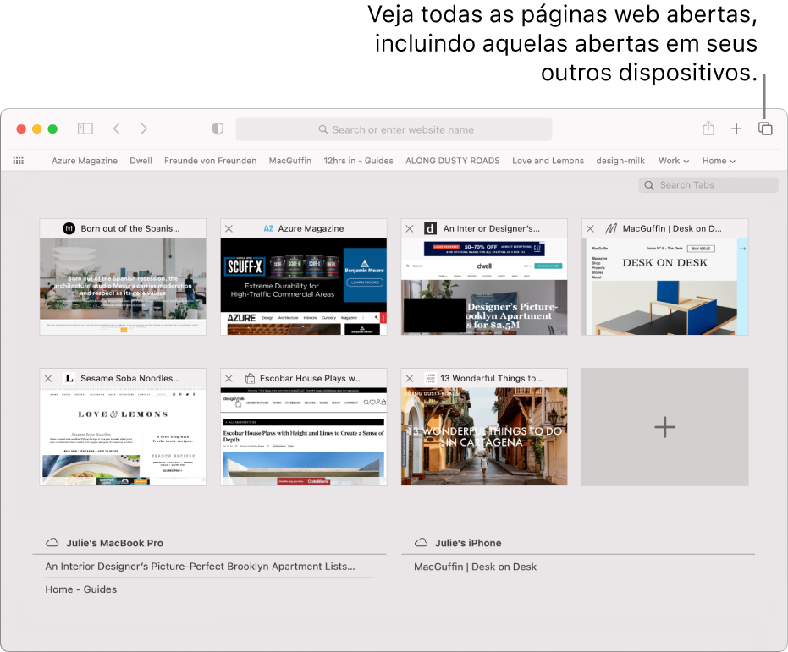Open Love & Lemons tab thumbnail
The width and height of the screenshot is (788, 652).
[123, 436]
